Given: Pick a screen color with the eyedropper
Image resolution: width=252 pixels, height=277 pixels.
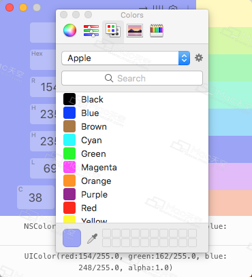Looking at the screenshot, I should coord(93,238).
